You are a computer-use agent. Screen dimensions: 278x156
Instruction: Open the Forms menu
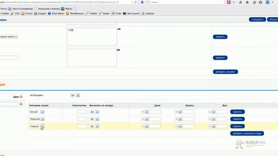coord(29,13)
